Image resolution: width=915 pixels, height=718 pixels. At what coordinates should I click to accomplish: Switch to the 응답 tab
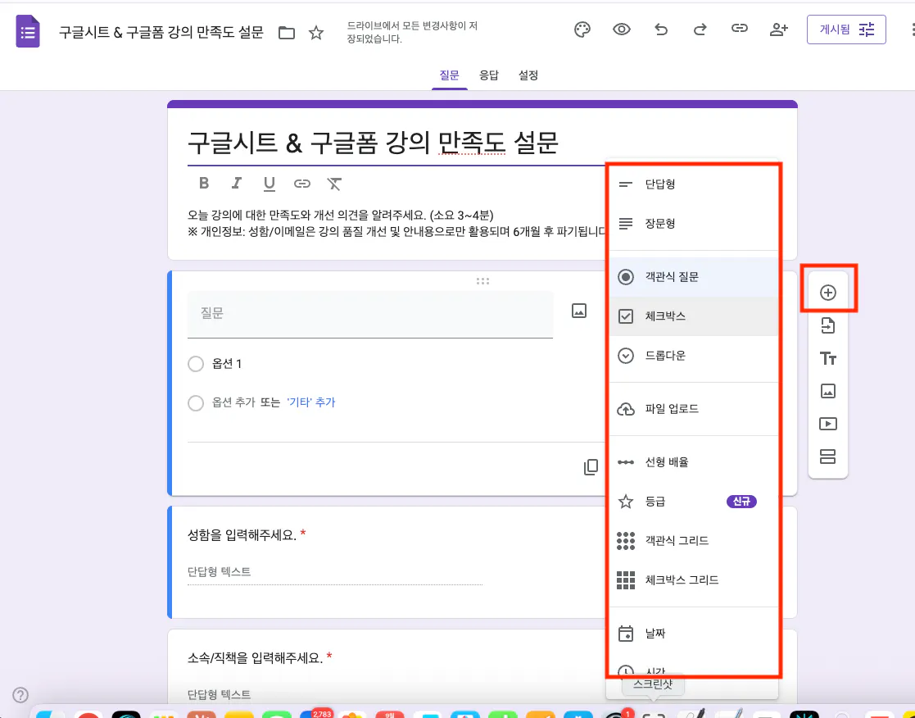click(489, 75)
